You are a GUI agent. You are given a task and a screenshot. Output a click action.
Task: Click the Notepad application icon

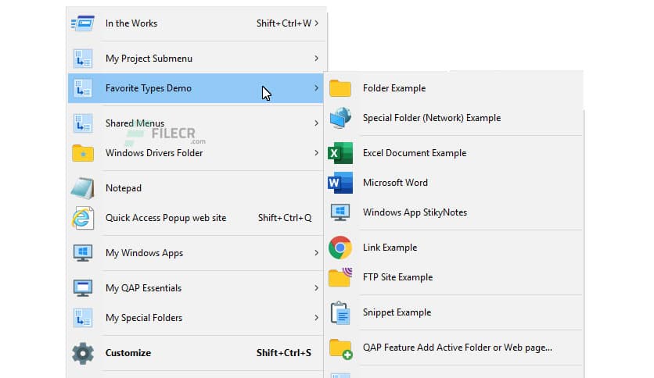click(83, 187)
